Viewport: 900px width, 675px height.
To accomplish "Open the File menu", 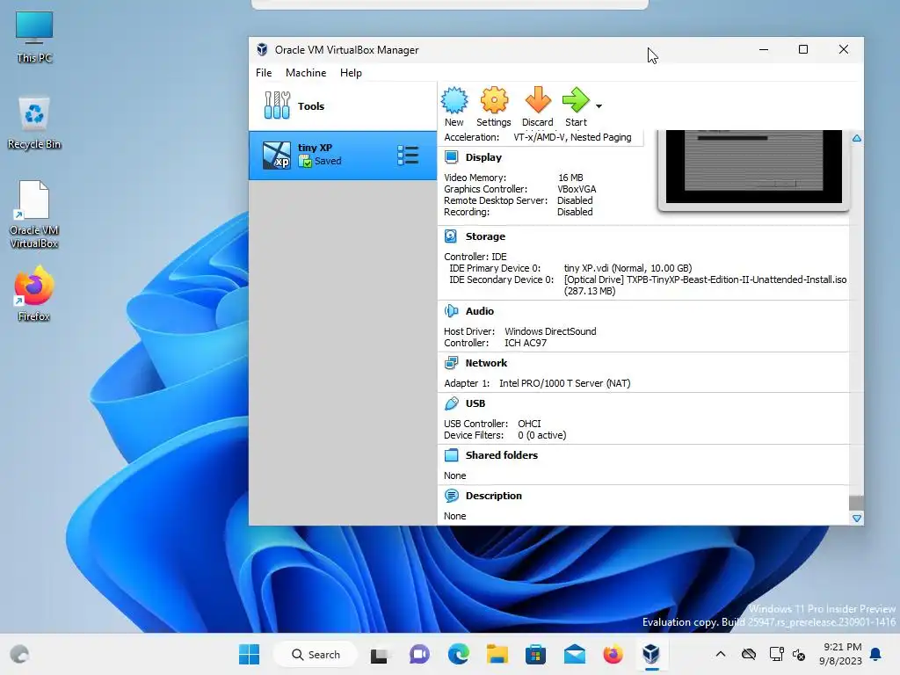I will pyautogui.click(x=264, y=73).
